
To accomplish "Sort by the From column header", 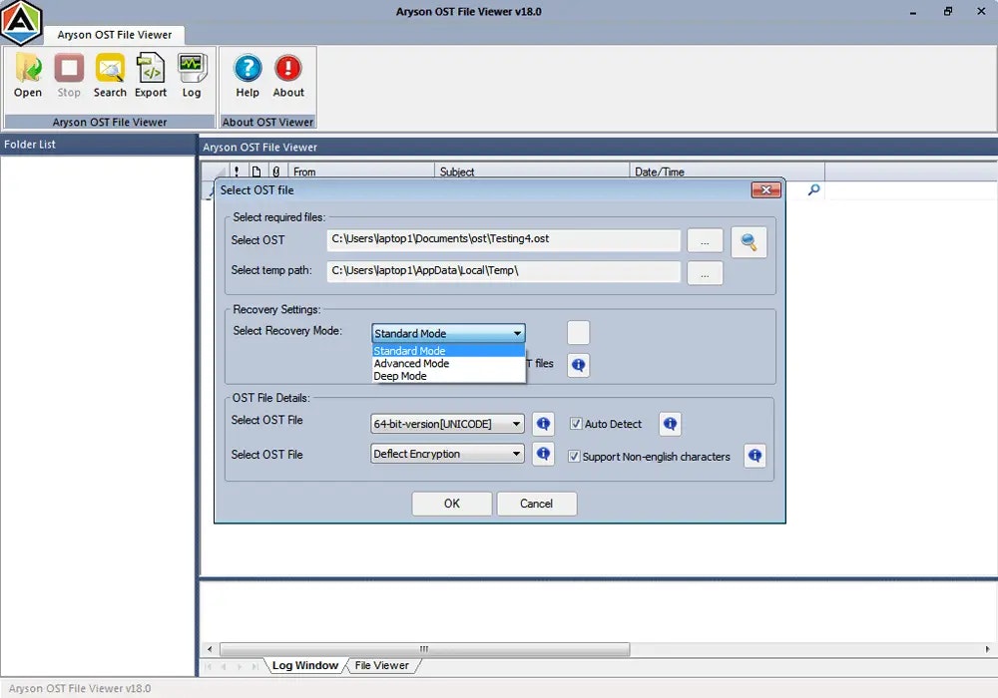I will (x=361, y=172).
